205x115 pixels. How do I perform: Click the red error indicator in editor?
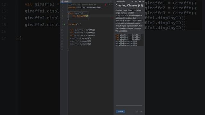[106, 5]
